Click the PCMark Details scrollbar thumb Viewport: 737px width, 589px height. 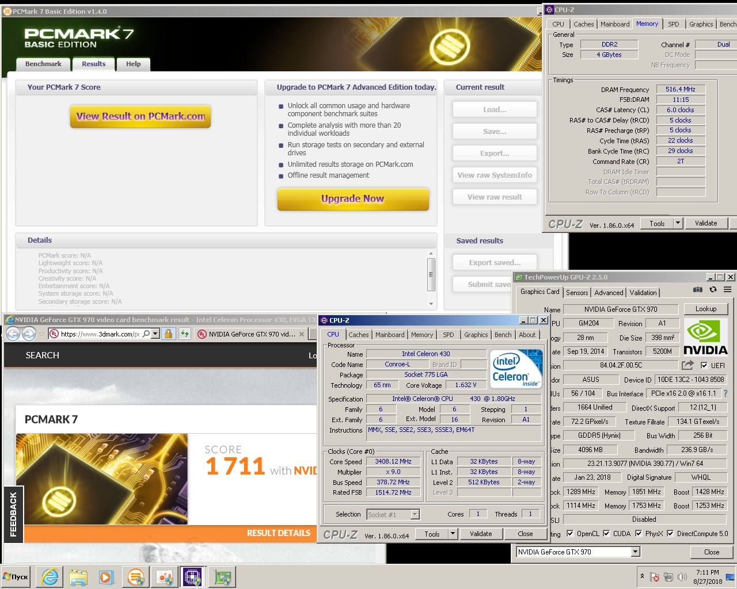(431, 274)
